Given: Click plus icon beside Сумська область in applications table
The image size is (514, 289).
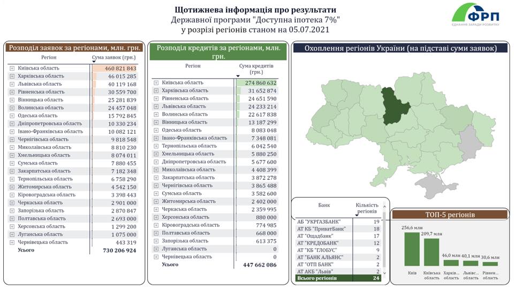Looking at the screenshot, I should (11, 163).
